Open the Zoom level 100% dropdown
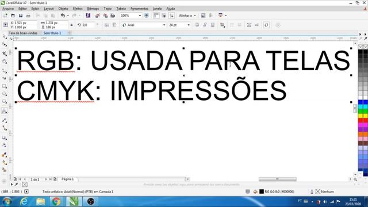The width and height of the screenshot is (368, 207). coord(140,16)
